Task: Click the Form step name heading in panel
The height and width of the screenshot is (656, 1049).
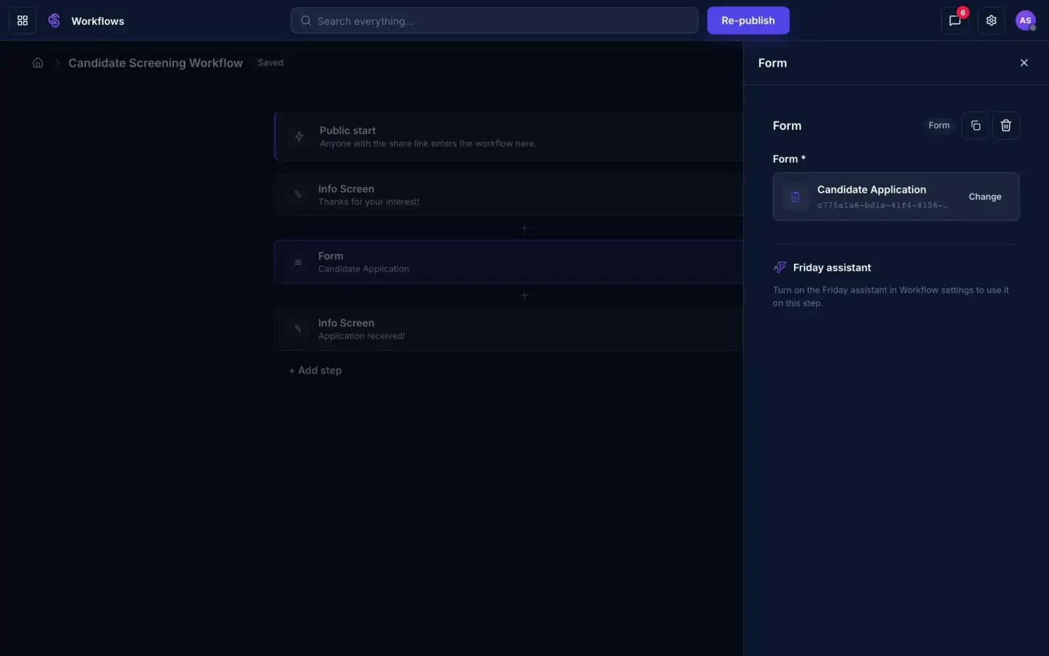Action: click(x=787, y=126)
